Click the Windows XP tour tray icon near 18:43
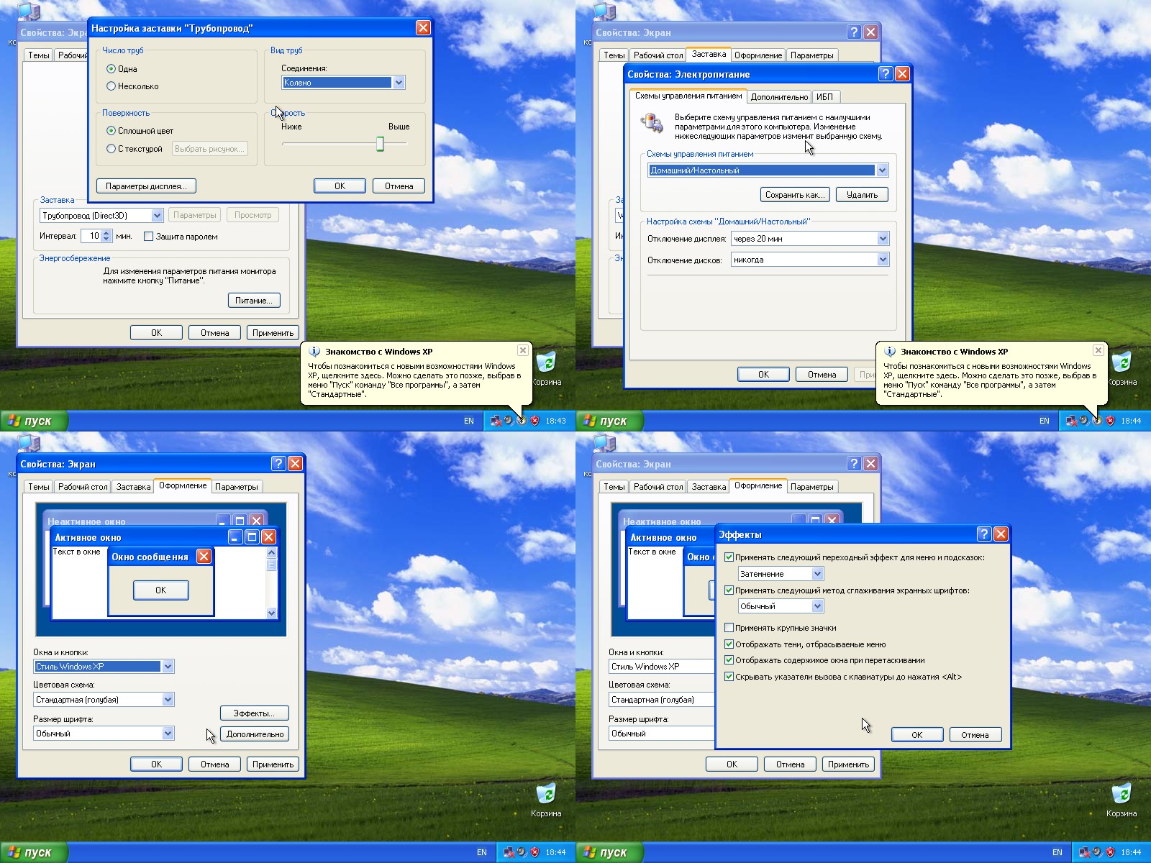 (522, 421)
